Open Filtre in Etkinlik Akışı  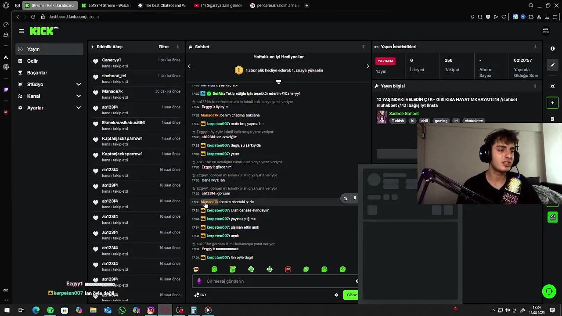[163, 47]
